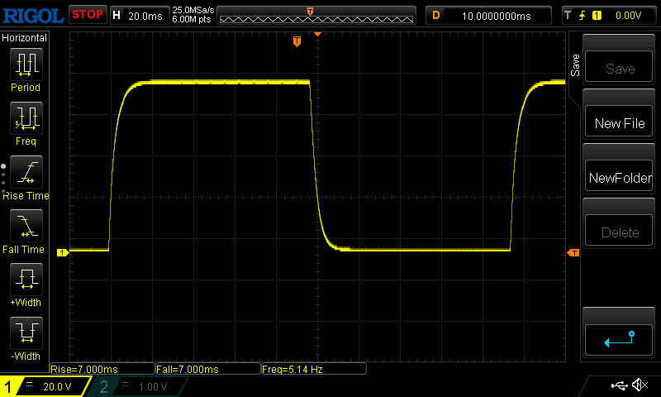Screen dimensions: 661x397
Task: Select the Period measurement icon
Action: tap(26, 65)
